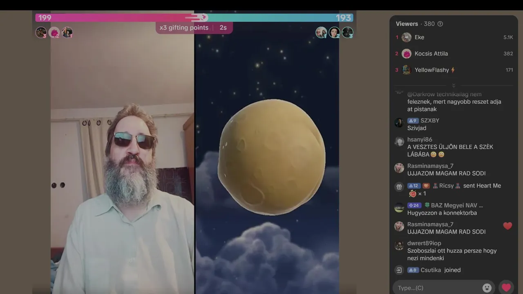
Task: Click the help icon next to Viewers count
Action: pos(440,24)
